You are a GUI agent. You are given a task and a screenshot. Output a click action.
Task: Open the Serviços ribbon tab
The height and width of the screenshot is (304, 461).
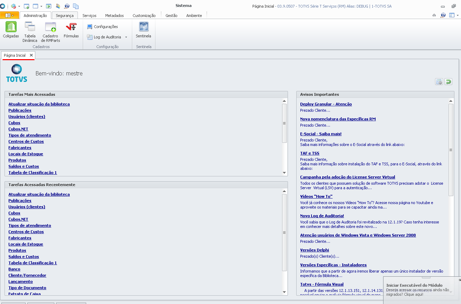coord(89,16)
